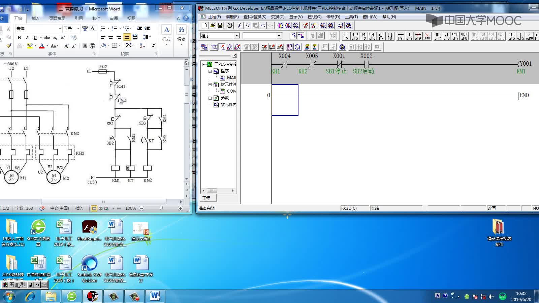539x303 pixels.
Task: Draw horizontal line F9
Action: [x=400, y=36]
